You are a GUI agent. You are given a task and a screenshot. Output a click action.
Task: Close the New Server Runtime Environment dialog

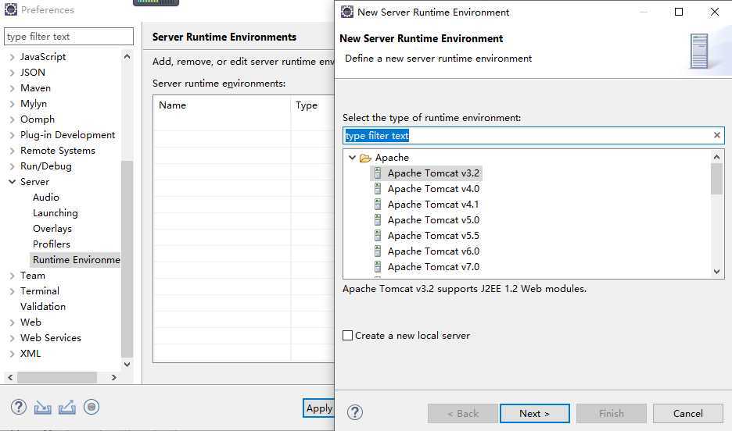715,12
